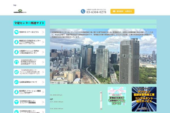Open the news entry titled HP

click(51, 99)
